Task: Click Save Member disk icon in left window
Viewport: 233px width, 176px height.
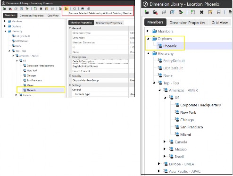Action: point(52,8)
